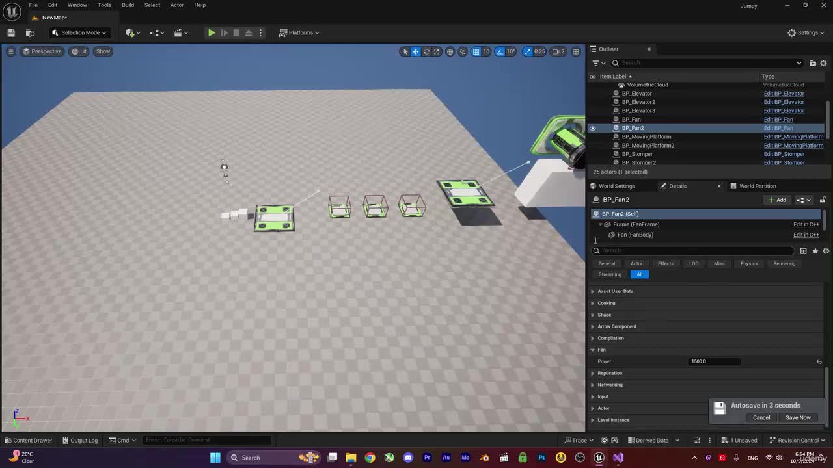833x468 pixels.
Task: Filter Details by Physics category
Action: click(x=748, y=264)
